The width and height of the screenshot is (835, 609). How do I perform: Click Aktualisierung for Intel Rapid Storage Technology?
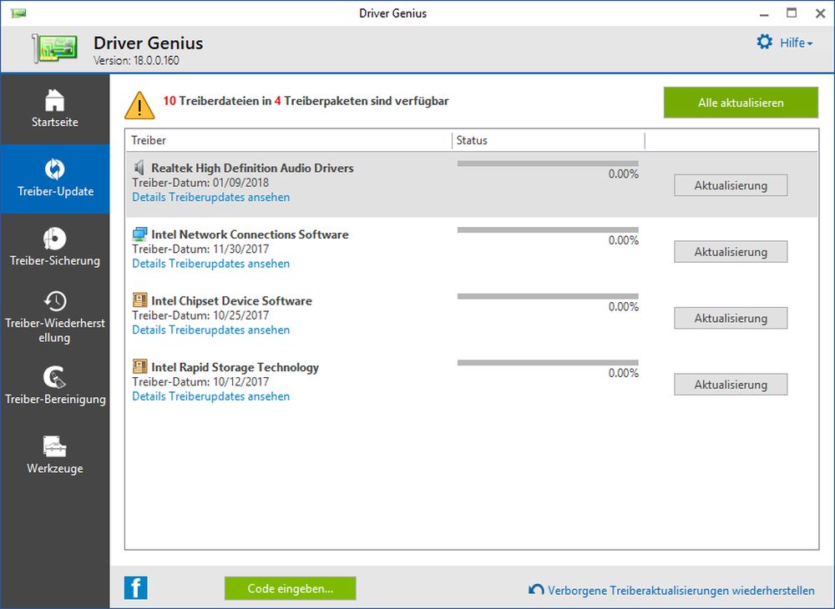click(x=731, y=385)
